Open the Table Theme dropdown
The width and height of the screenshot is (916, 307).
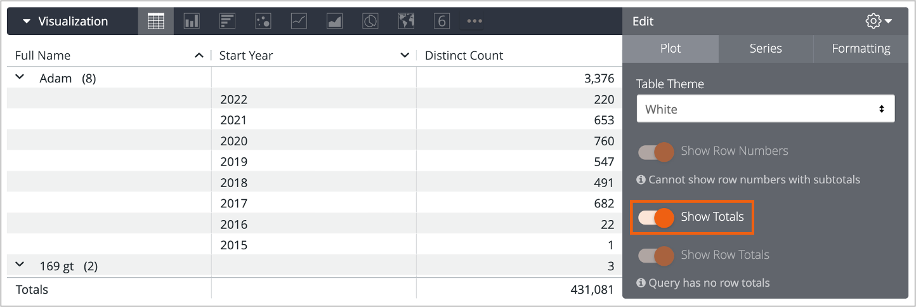pos(765,109)
